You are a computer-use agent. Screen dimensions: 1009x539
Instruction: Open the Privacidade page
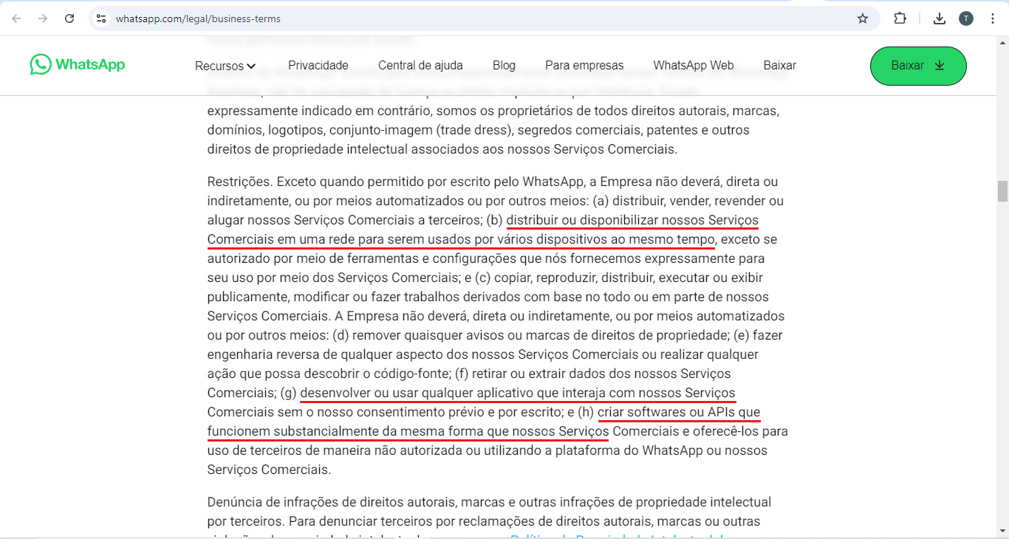point(318,65)
